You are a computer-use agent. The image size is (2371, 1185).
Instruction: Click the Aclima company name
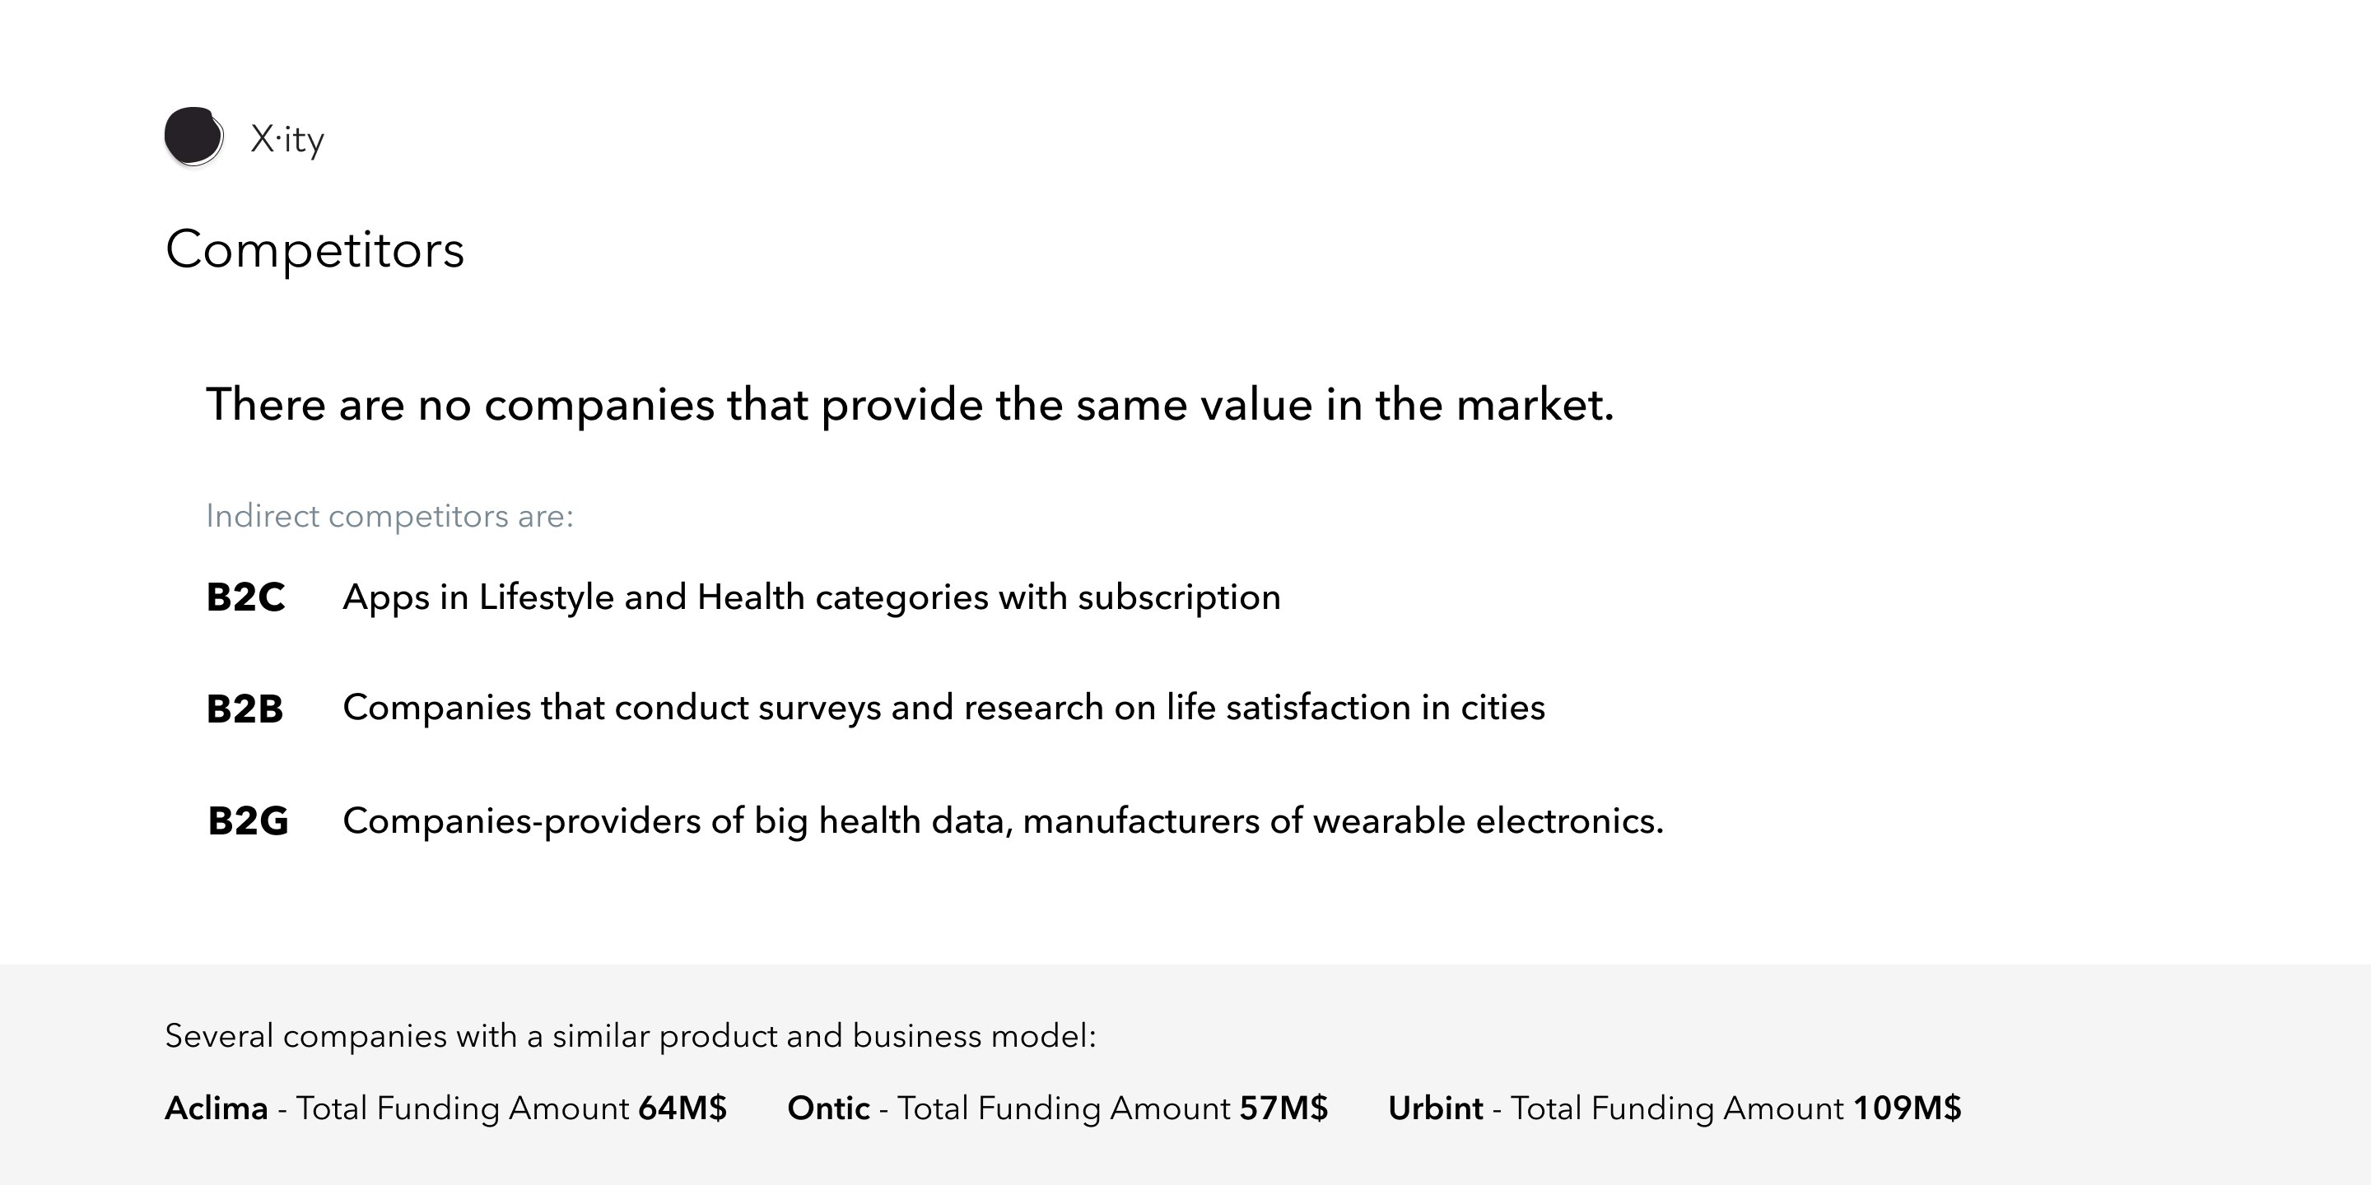(x=217, y=1108)
